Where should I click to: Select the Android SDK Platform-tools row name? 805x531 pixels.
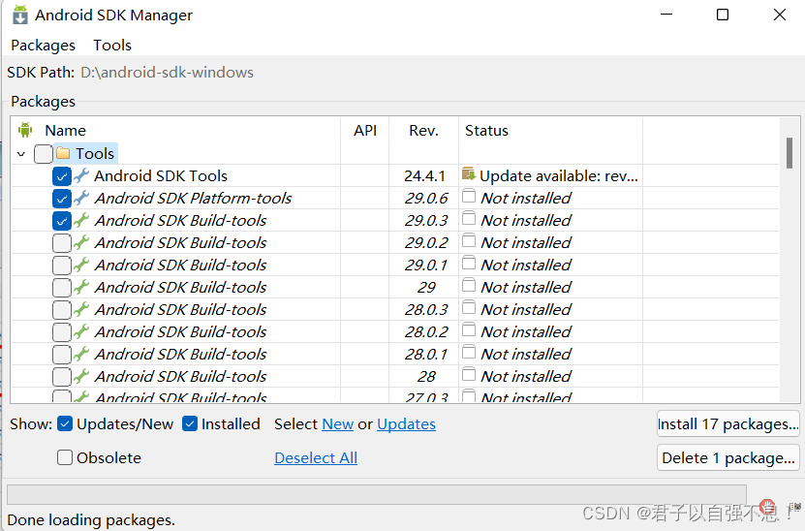pyautogui.click(x=193, y=199)
